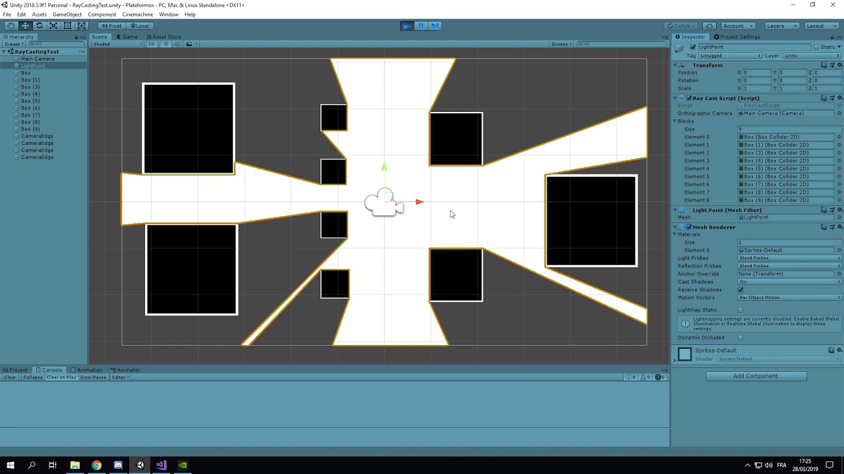
Task: Select the Scale tool
Action: (53, 25)
